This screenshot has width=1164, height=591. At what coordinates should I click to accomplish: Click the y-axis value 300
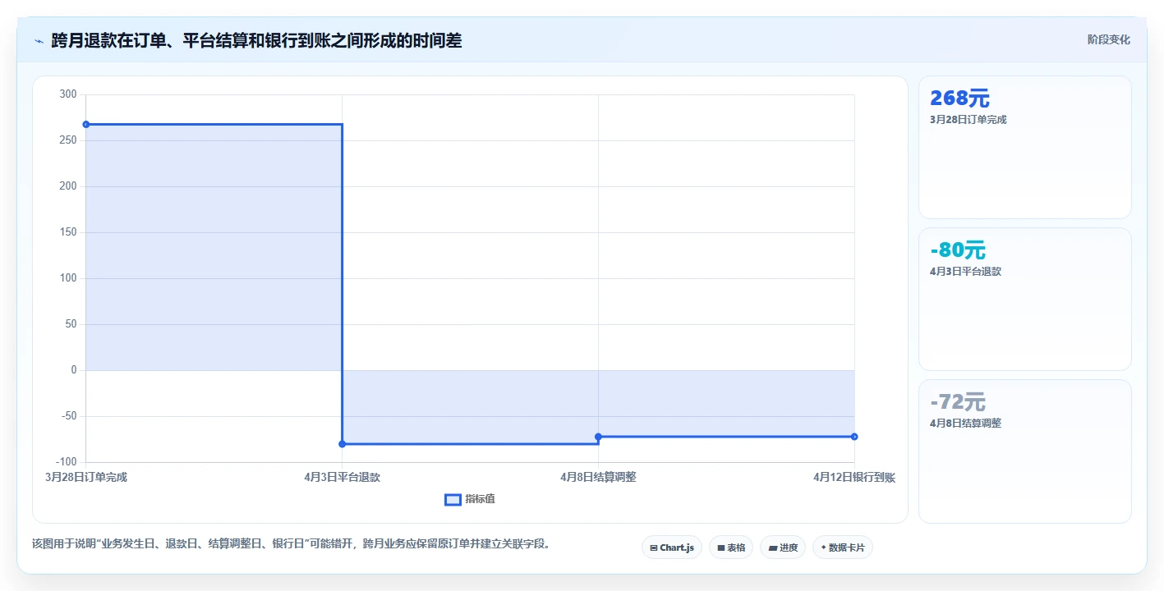68,94
